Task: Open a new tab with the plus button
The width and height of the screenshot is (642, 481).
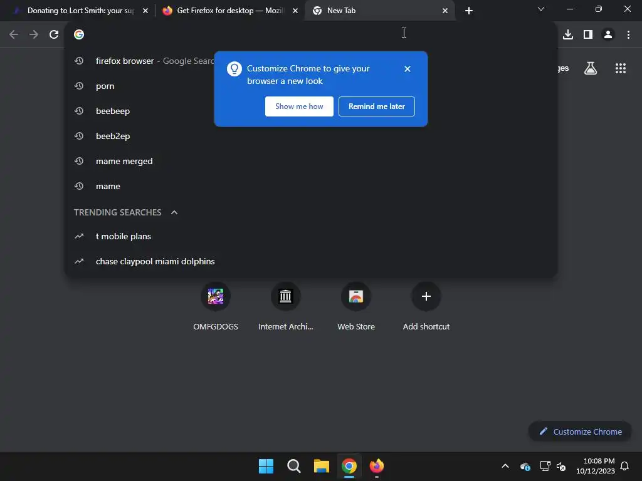Action: [x=469, y=11]
